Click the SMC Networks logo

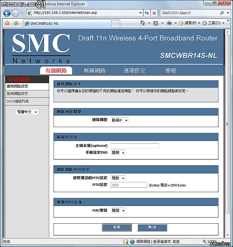pyautogui.click(x=41, y=48)
